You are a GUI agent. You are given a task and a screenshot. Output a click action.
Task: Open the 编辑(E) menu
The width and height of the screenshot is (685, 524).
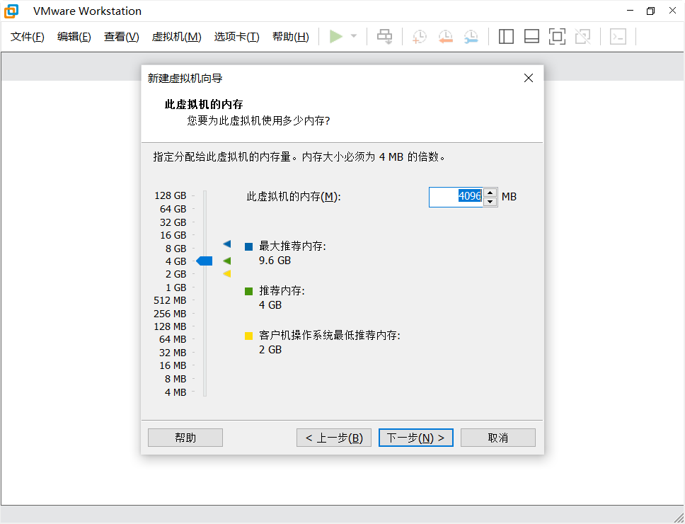(74, 37)
